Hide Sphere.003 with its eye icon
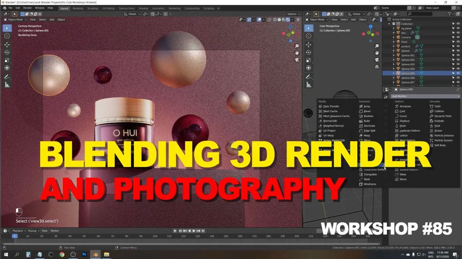The height and width of the screenshot is (259, 462). [x=458, y=64]
